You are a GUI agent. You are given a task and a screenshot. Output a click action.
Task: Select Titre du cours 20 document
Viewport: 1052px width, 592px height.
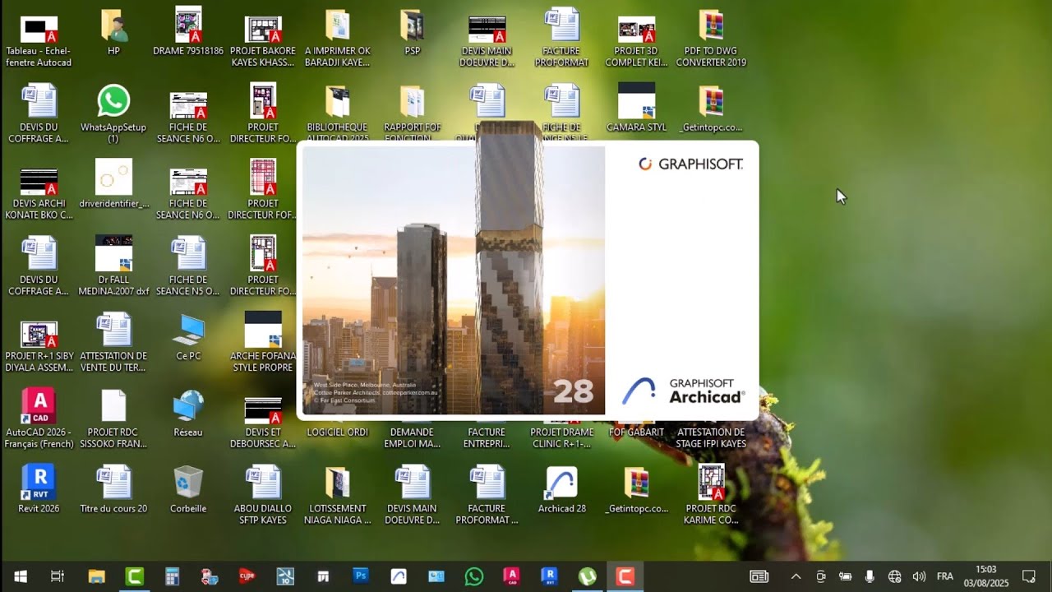pyautogui.click(x=113, y=489)
